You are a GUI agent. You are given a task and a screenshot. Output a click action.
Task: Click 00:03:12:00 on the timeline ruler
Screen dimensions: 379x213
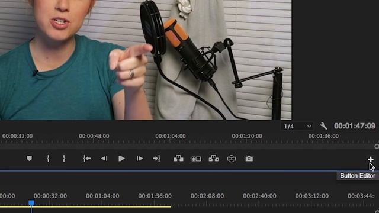[x=312, y=196]
